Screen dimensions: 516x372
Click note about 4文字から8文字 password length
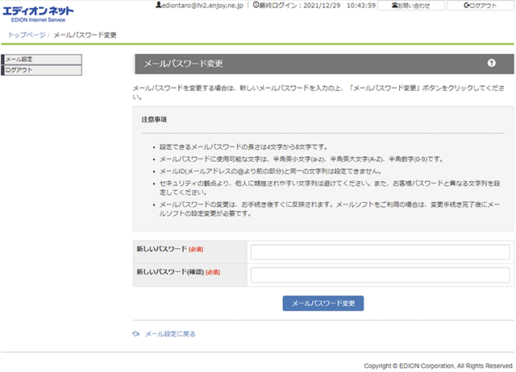pyautogui.click(x=243, y=147)
